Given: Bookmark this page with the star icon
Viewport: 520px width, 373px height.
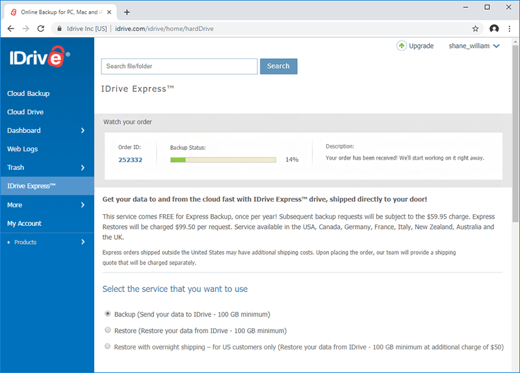Looking at the screenshot, I should click(475, 29).
